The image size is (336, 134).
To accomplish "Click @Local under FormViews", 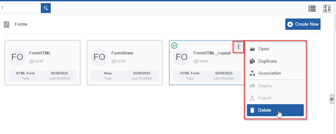I will click(x=119, y=61).
